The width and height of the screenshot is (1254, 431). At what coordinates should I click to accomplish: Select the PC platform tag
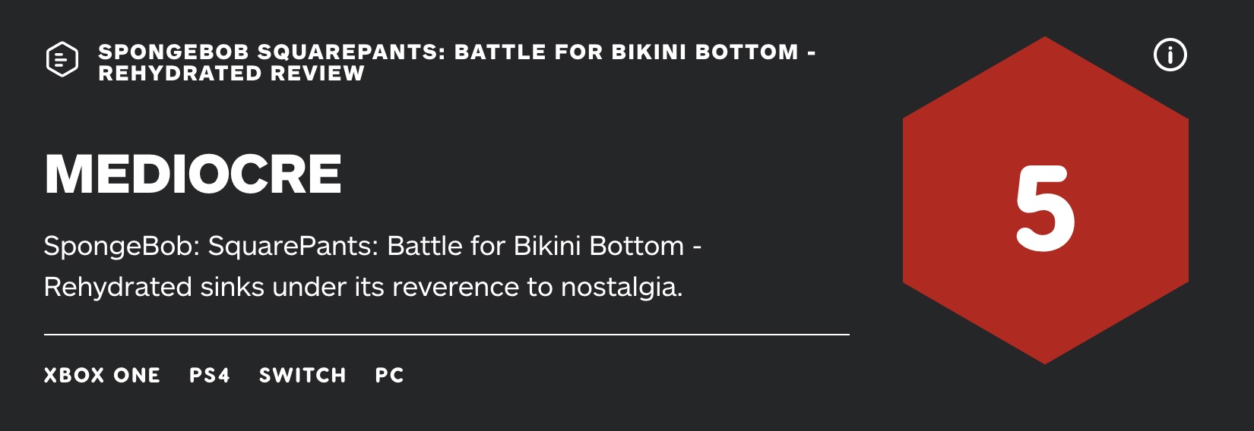click(x=390, y=376)
